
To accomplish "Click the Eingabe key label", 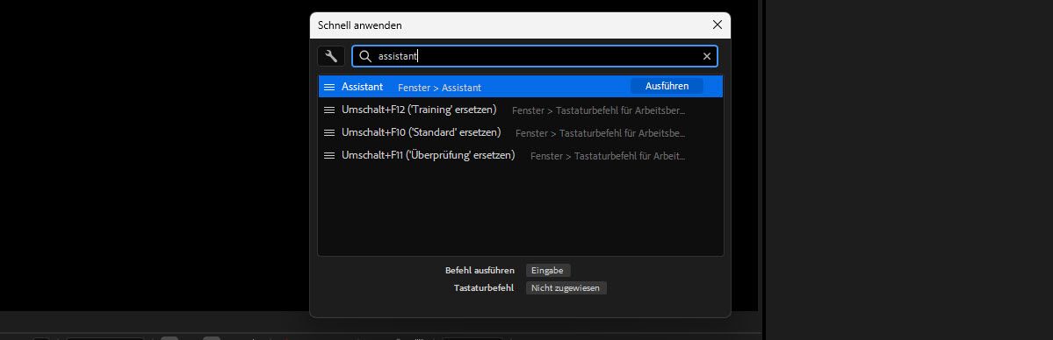I will click(548, 270).
